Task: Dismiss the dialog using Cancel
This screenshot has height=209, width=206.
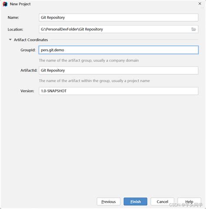Action: tap(162, 202)
